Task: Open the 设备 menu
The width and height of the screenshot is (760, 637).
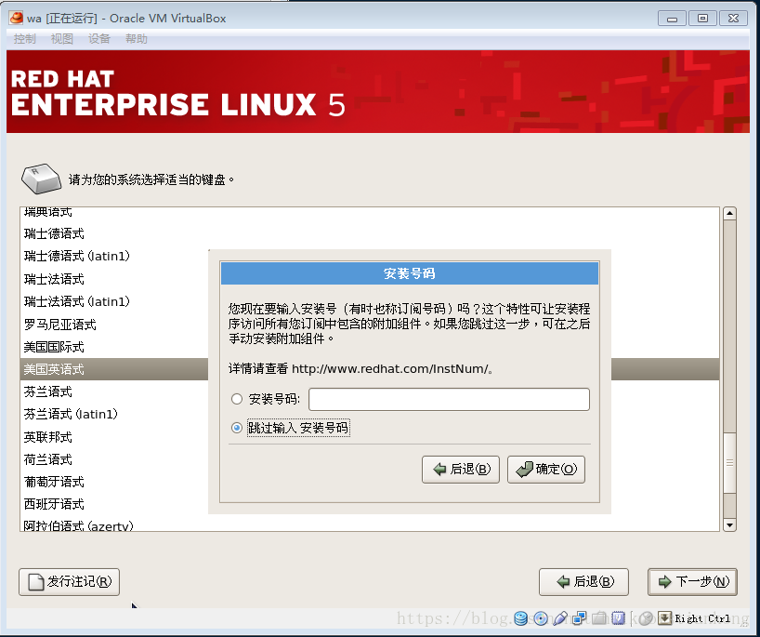Action: [99, 39]
